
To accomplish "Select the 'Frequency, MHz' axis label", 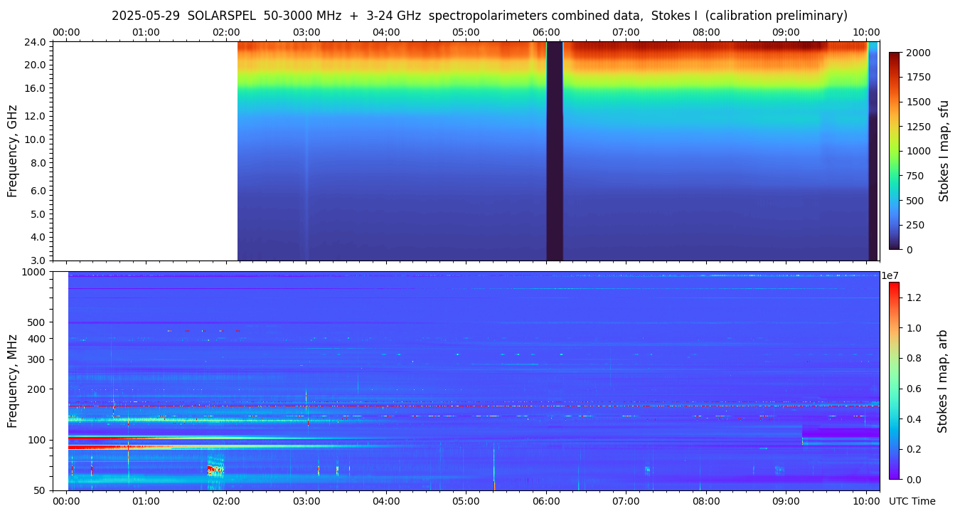I will tap(12, 381).
